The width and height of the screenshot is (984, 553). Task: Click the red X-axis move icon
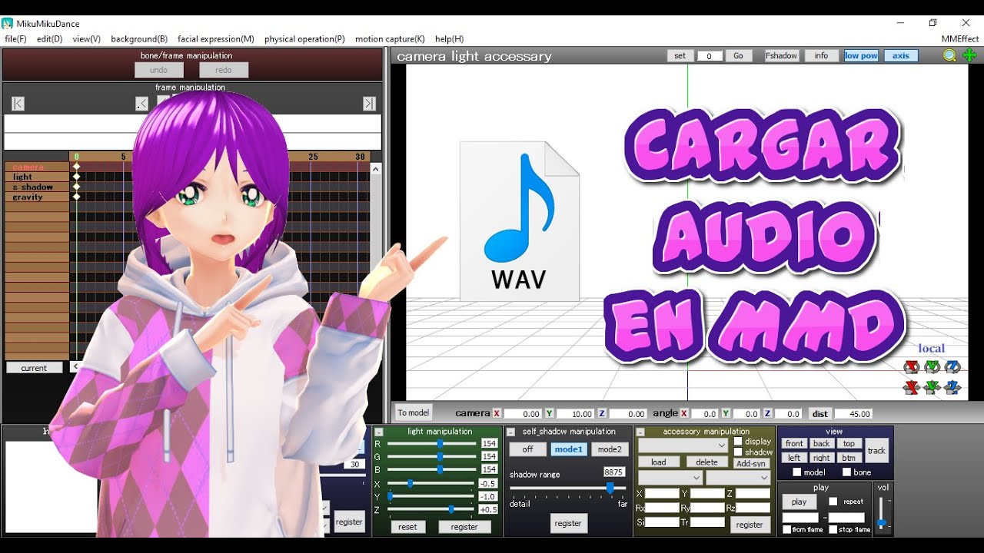[912, 387]
